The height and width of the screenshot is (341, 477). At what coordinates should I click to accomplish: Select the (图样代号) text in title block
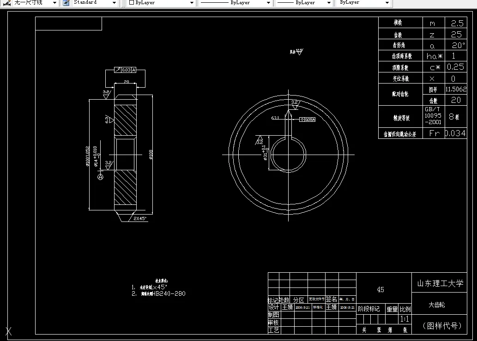click(x=442, y=326)
